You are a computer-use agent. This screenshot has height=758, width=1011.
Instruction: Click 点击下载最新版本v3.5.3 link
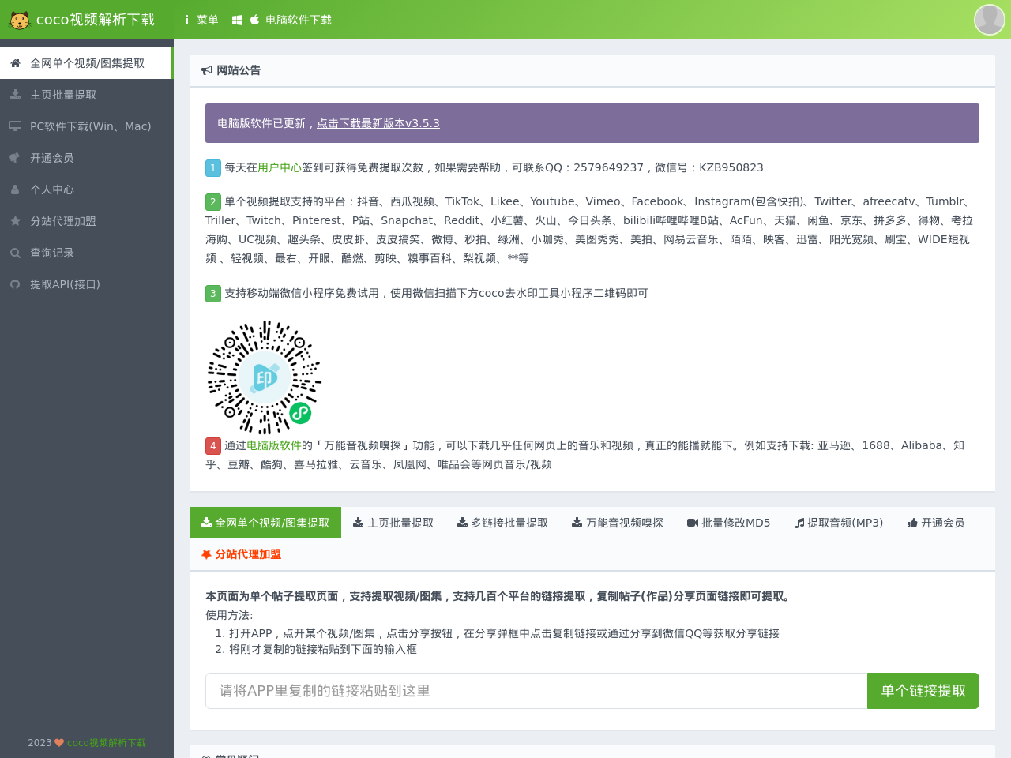(x=378, y=123)
